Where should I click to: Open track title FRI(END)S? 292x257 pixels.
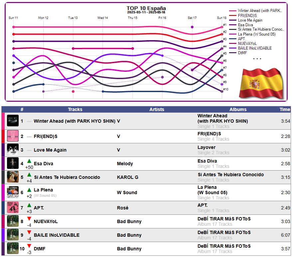[x=46, y=137]
